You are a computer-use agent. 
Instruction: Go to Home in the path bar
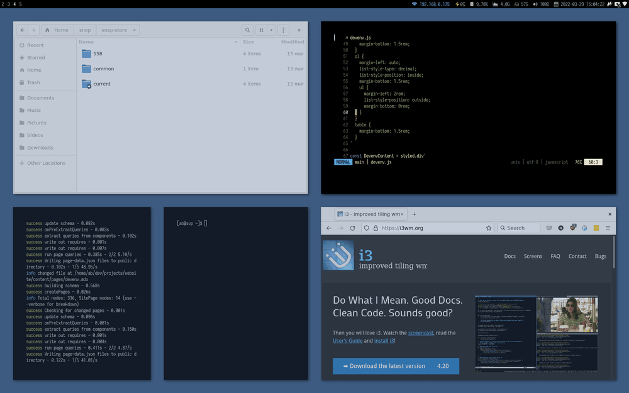pyautogui.click(x=57, y=30)
